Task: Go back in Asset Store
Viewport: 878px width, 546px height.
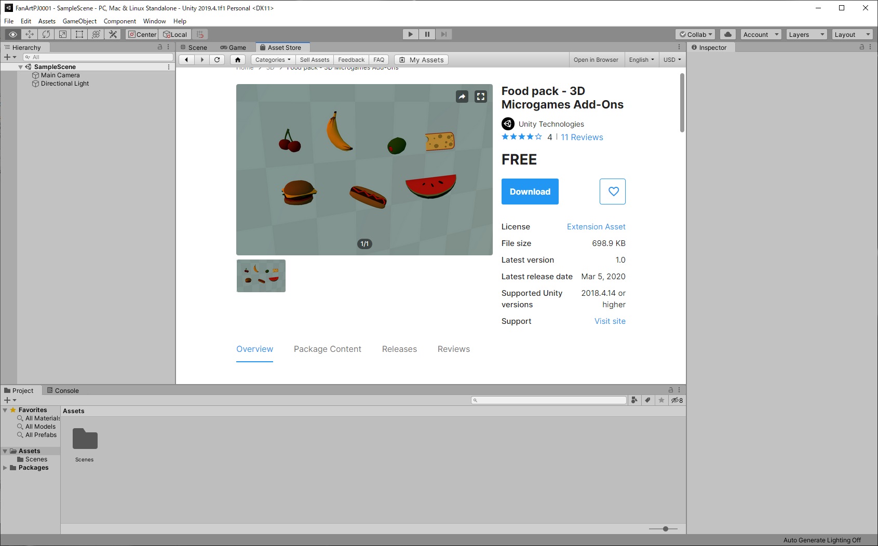Action: [186, 60]
